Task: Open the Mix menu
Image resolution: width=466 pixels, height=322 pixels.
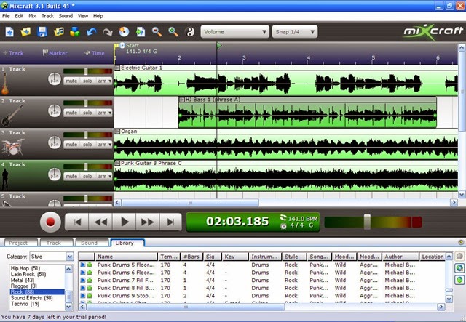Action: tap(32, 16)
